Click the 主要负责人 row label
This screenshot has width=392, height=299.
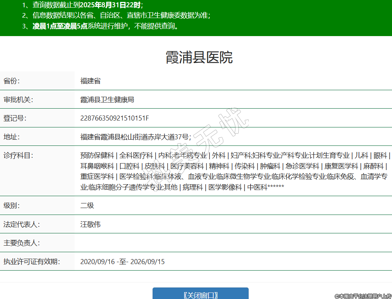22,243
